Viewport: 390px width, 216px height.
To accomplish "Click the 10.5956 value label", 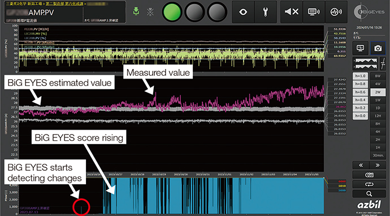I will point(337,47).
